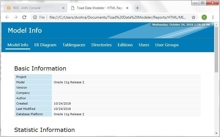Screen dimensions: 220x137
Task: Switch to RDS AWS Console tab
Action: (x=35, y=8)
